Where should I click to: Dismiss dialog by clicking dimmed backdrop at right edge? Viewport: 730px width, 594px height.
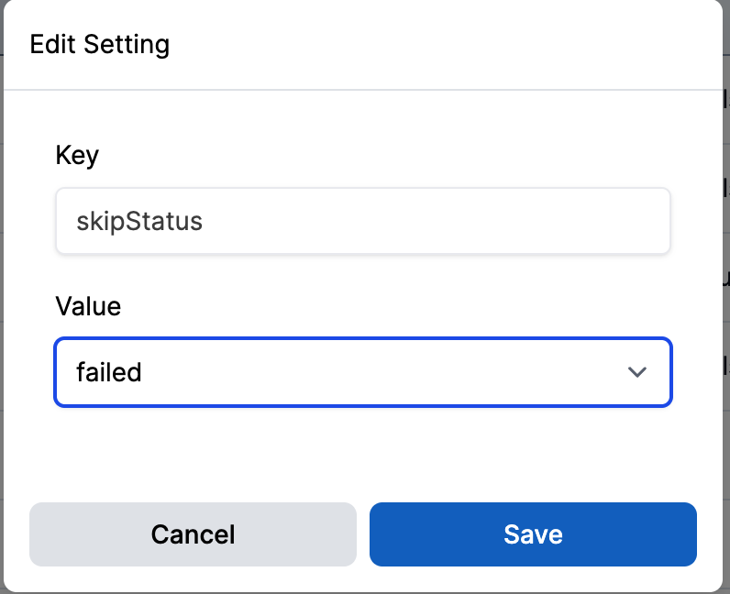(x=726, y=298)
